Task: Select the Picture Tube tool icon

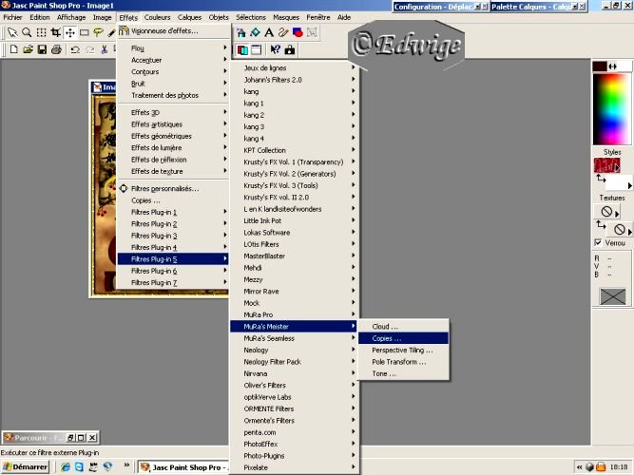Action: 241,32
